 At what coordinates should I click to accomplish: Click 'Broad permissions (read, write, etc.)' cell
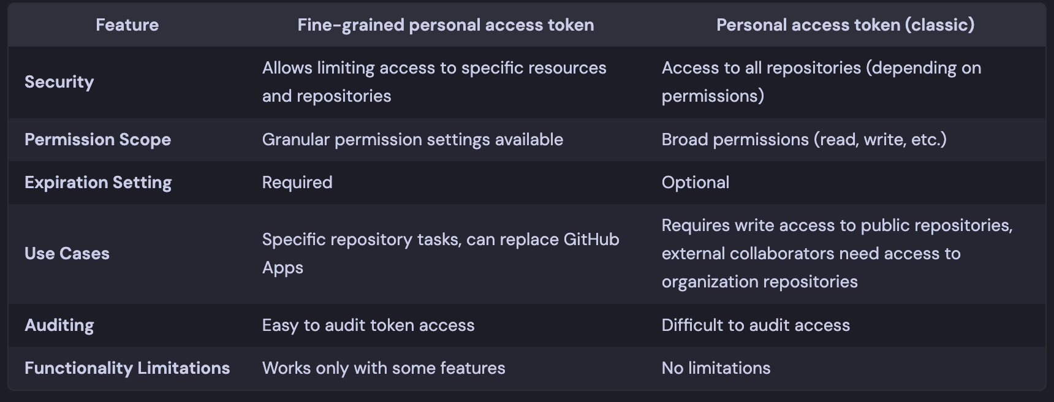pos(804,140)
